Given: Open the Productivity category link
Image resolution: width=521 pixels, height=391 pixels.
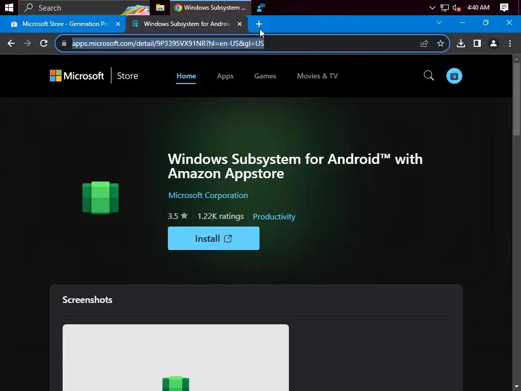Looking at the screenshot, I should click(x=274, y=216).
